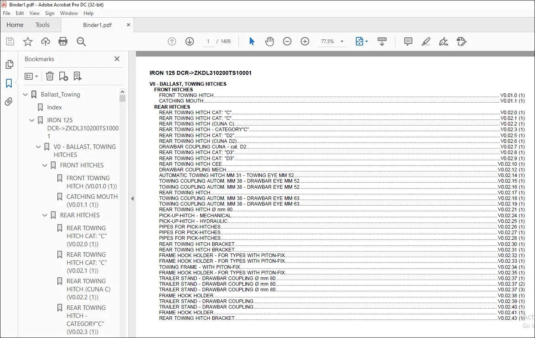Add new bookmark icon in panel

point(63,76)
